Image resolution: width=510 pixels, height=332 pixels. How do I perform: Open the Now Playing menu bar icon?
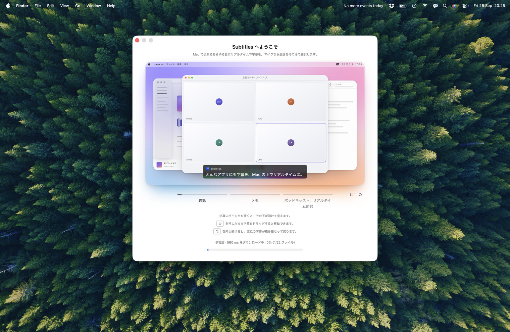[414, 6]
